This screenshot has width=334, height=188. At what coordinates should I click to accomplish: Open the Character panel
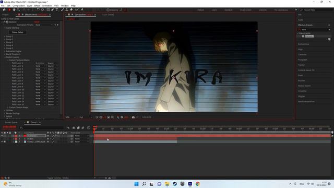pyautogui.click(x=302, y=54)
